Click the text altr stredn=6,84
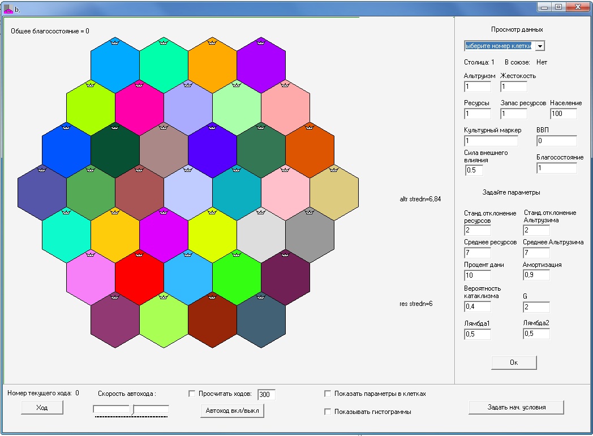The height and width of the screenshot is (436, 593). [x=420, y=199]
